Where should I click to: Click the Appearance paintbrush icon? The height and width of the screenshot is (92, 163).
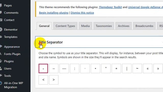point(1,47)
